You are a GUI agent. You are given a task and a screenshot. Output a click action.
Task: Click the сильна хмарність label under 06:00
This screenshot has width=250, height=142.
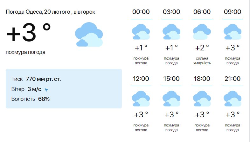coord(202,61)
